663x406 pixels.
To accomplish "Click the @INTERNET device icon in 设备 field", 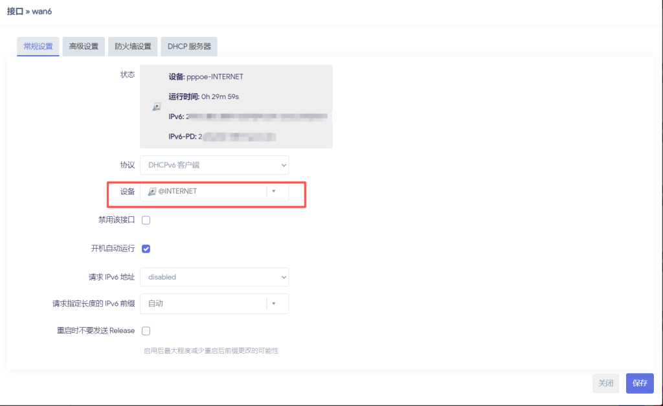I will tap(152, 192).
